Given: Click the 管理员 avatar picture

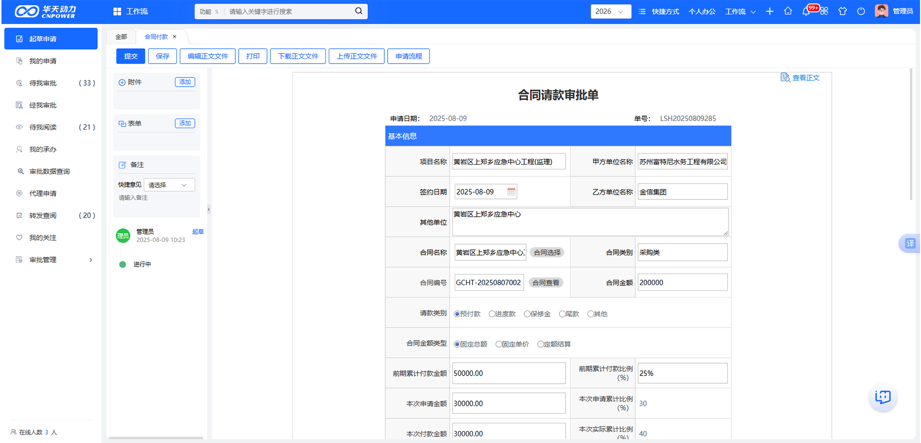Looking at the screenshot, I should pyautogui.click(x=881, y=11).
